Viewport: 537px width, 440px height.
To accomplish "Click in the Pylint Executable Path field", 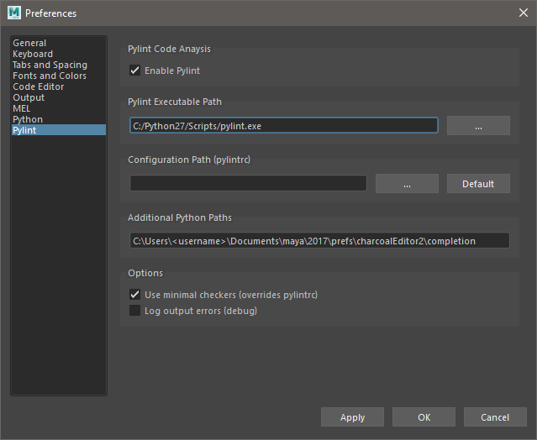I will [283, 125].
